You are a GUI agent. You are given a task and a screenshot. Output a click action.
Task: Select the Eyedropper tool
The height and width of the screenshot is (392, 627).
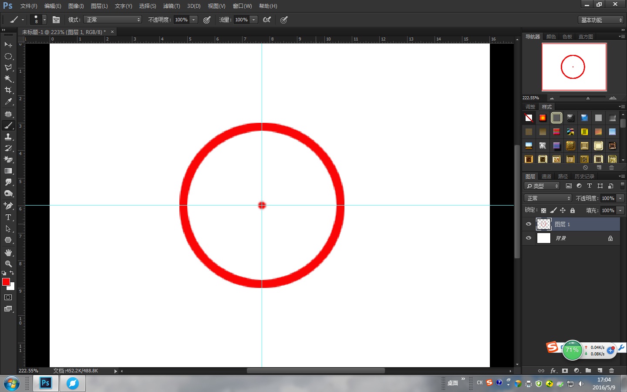pos(8,102)
